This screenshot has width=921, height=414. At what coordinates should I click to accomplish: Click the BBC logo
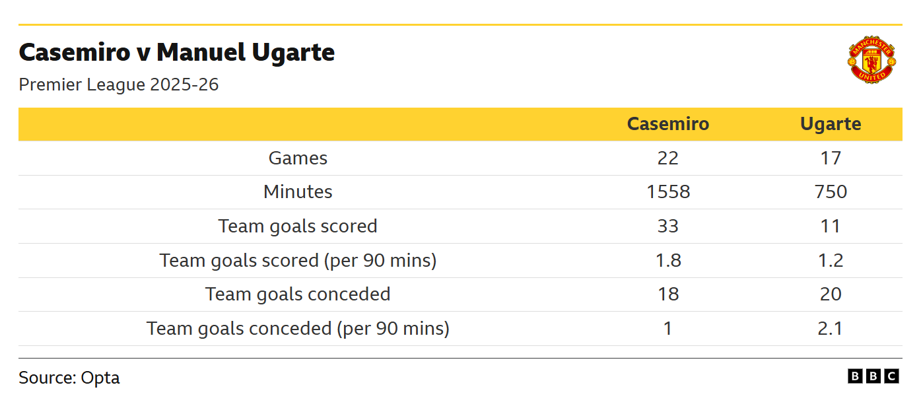click(x=873, y=376)
